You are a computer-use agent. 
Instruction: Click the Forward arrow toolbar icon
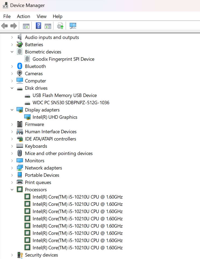coord(13,26)
